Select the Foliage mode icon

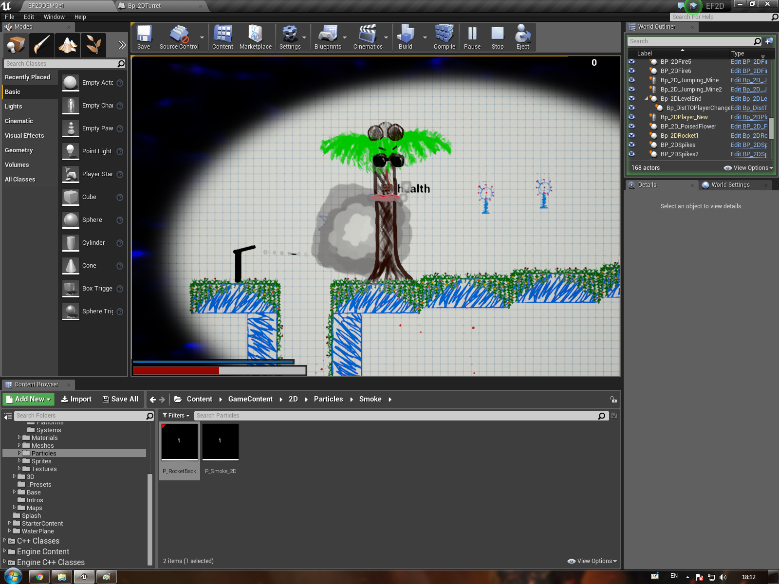[93, 45]
